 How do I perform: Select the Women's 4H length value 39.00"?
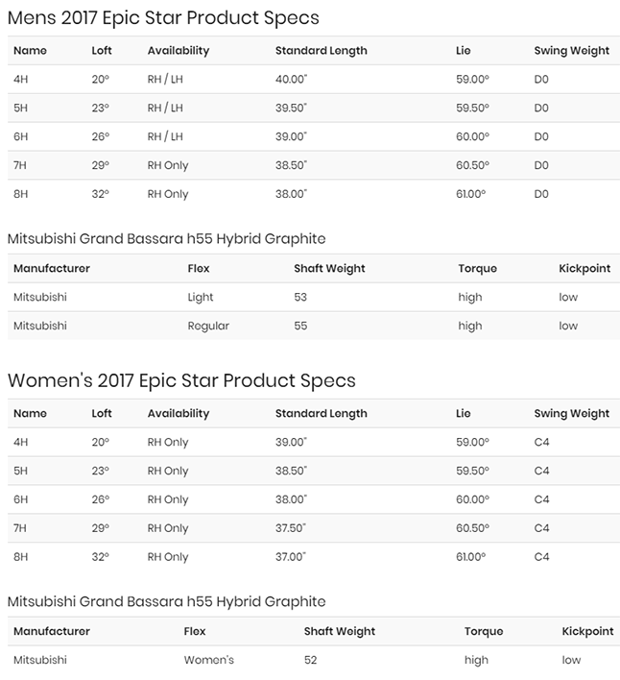291,442
